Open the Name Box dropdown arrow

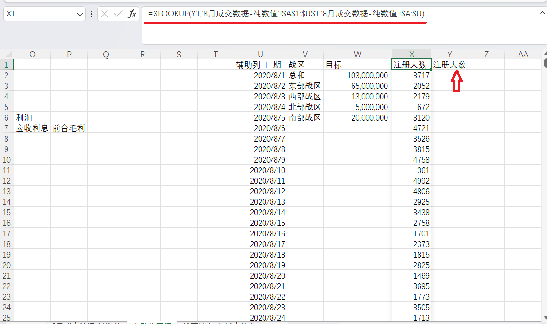tap(80, 14)
